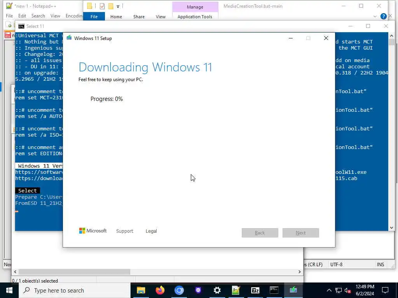
Task: Click the INS indicator in Notepad++ status bar
Action: click(x=381, y=265)
